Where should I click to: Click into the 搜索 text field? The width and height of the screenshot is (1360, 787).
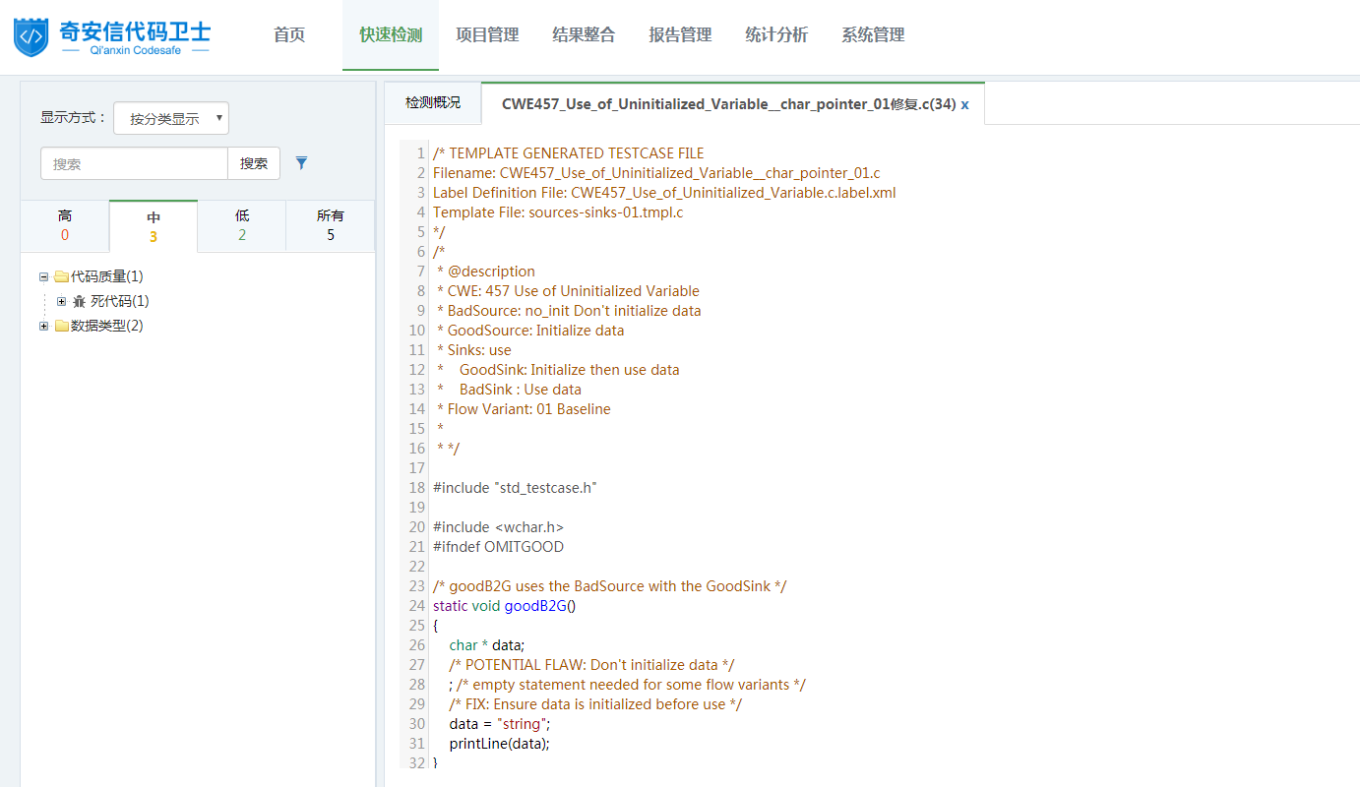(134, 164)
